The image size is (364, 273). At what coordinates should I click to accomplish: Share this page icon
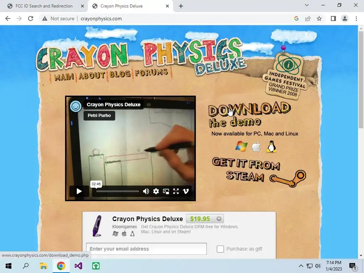308,18
